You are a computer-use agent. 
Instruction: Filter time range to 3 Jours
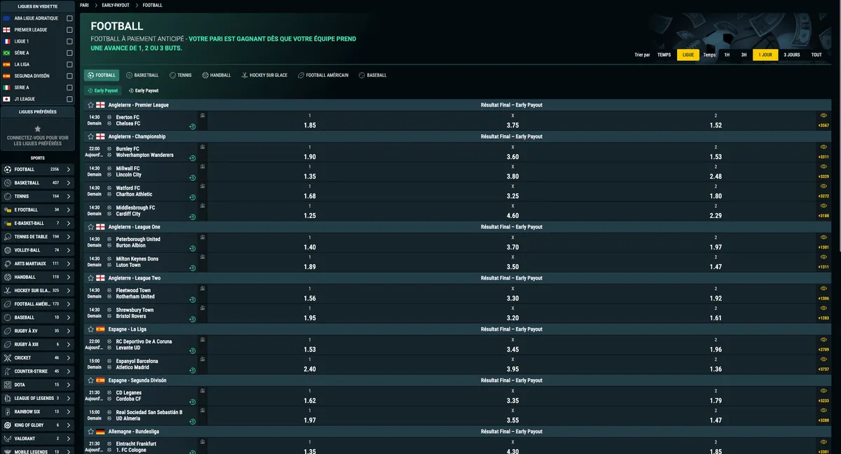click(x=792, y=55)
